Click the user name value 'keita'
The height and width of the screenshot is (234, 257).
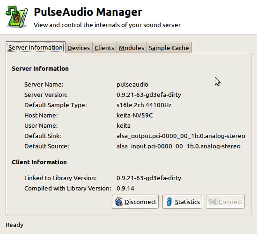point(124,126)
